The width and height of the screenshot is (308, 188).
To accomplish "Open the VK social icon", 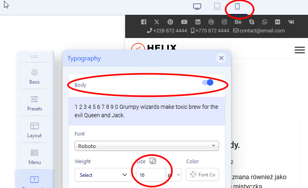I will pyautogui.click(x=291, y=22).
